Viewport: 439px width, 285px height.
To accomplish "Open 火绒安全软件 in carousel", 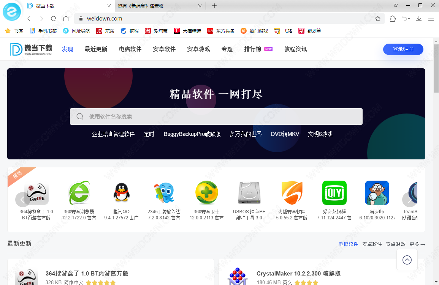I will [292, 201].
